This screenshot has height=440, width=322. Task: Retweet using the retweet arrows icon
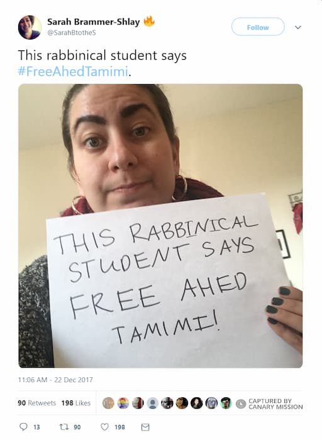pyautogui.click(x=64, y=427)
